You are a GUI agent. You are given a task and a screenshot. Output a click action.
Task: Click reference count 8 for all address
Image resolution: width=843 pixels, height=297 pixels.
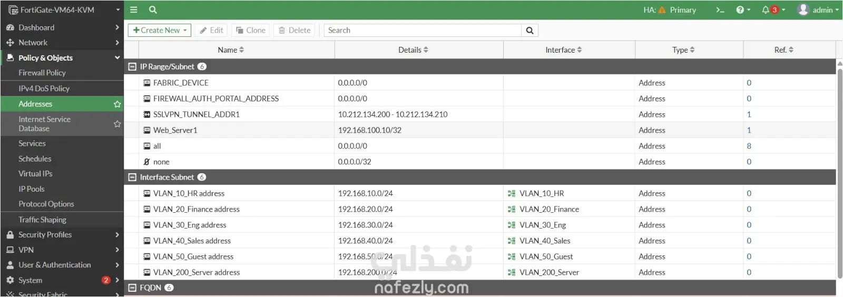749,146
